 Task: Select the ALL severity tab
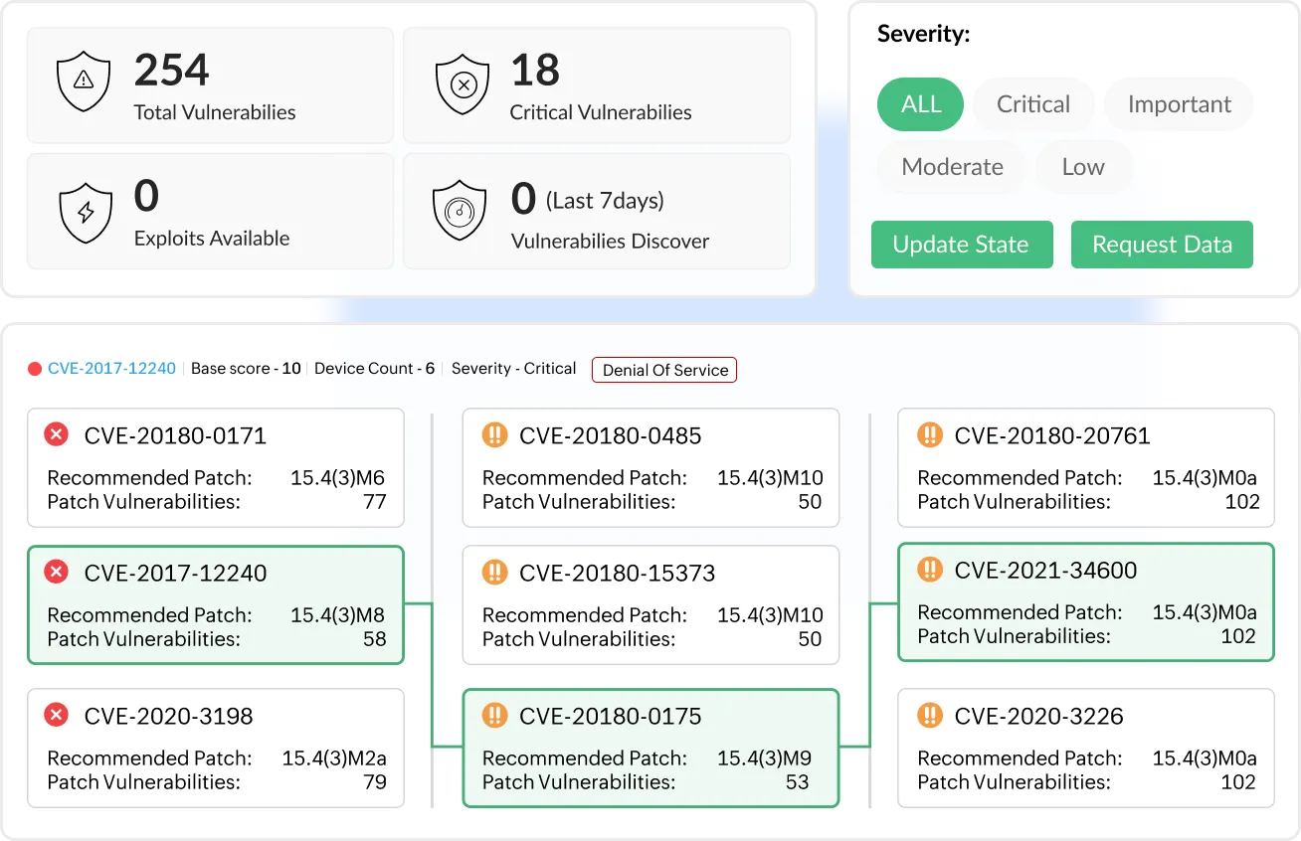920,103
